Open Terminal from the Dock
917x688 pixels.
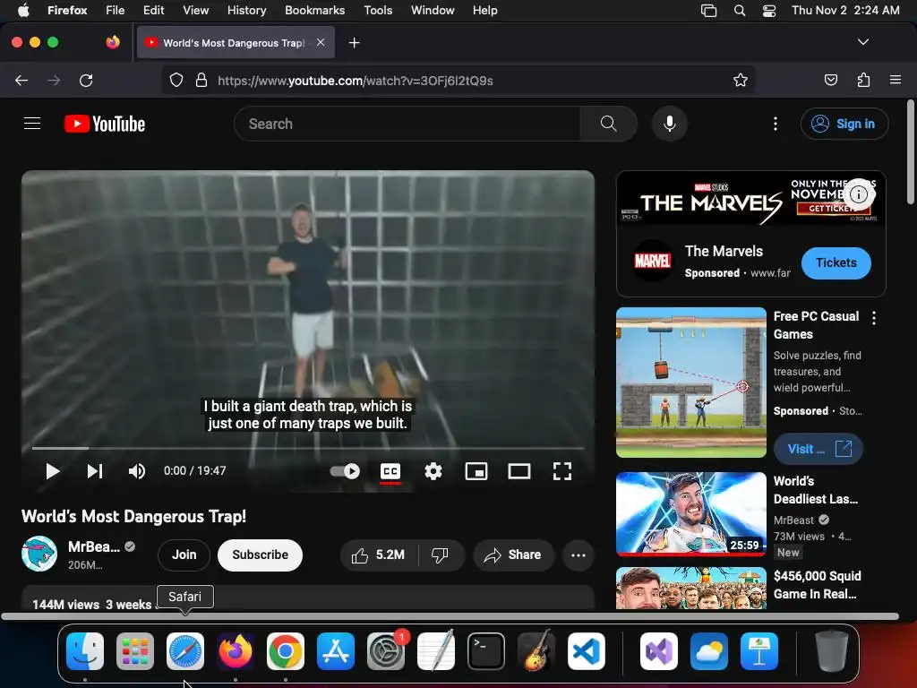tap(486, 651)
